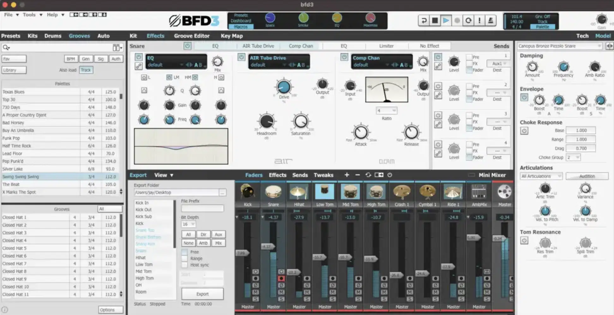Select the Texas Blues palette row
The height and width of the screenshot is (315, 614).
[60, 92]
